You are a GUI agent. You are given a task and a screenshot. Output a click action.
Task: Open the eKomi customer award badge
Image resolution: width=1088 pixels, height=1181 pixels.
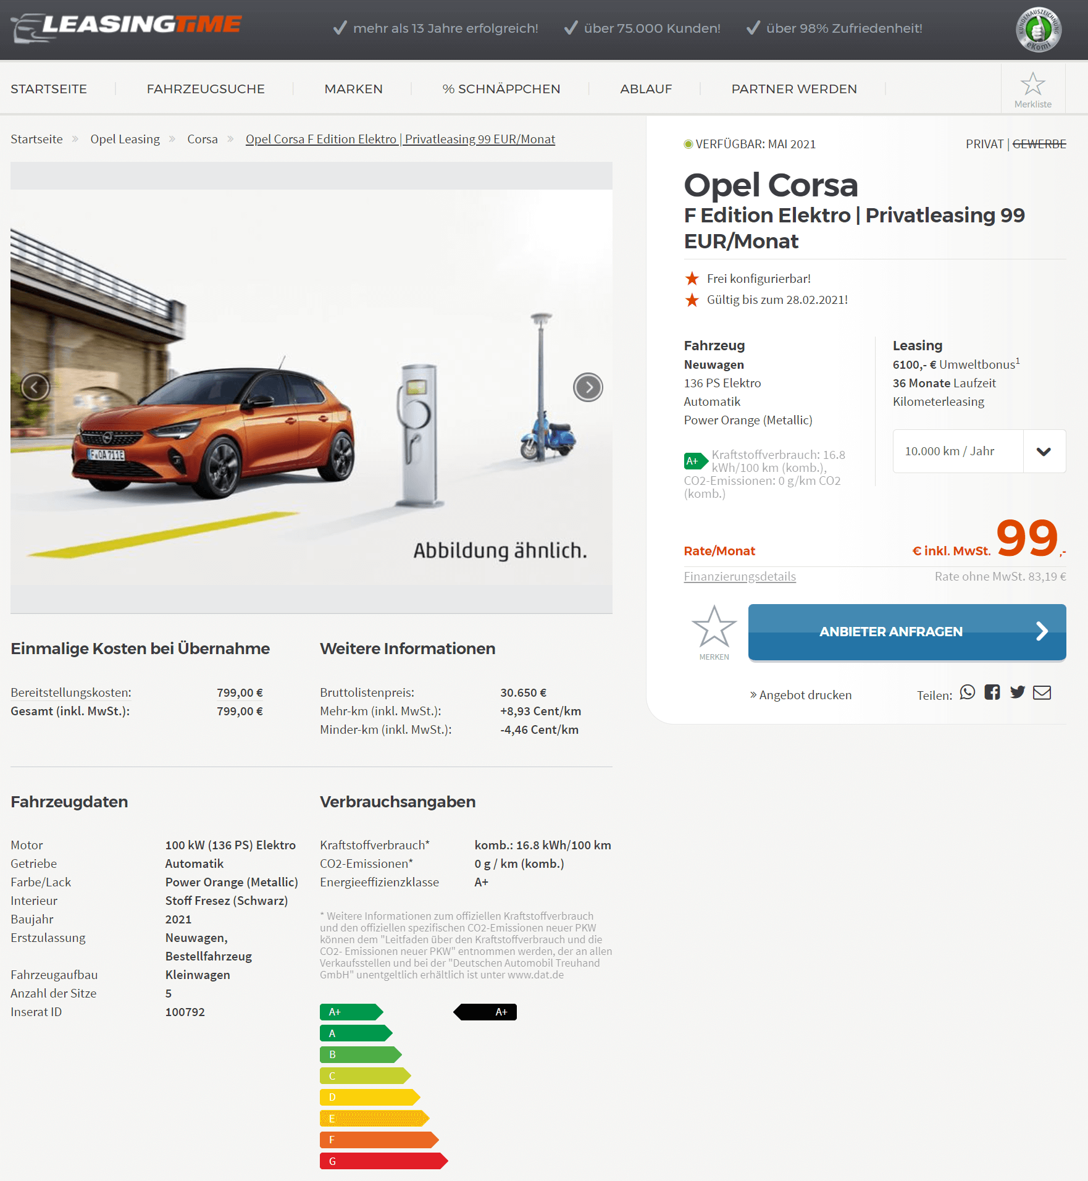[x=1039, y=30]
